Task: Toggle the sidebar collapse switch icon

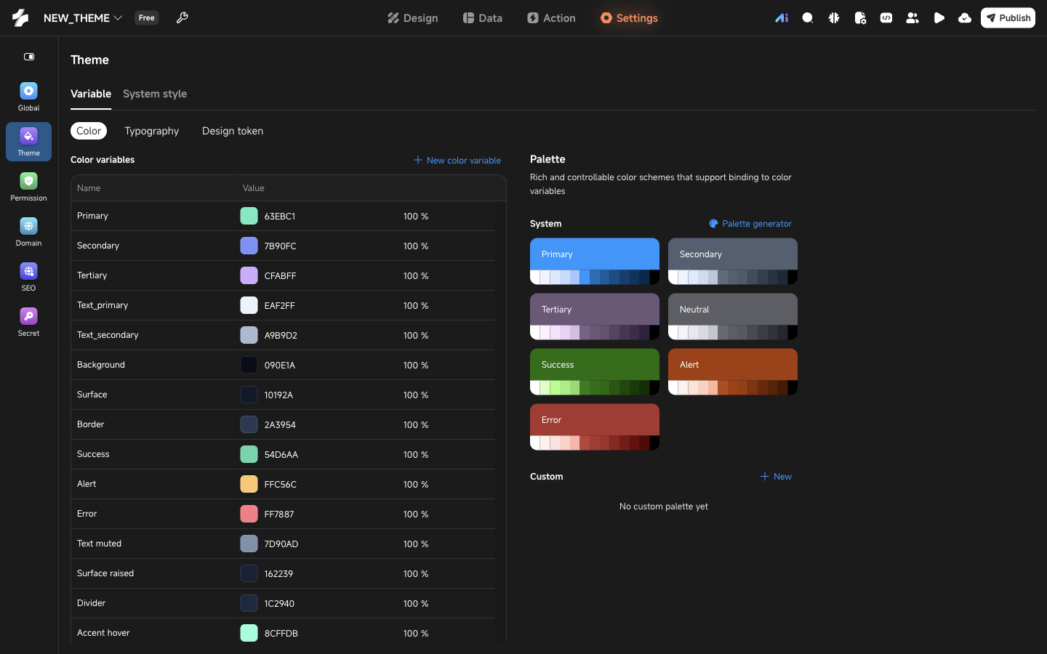Action: [x=29, y=57]
